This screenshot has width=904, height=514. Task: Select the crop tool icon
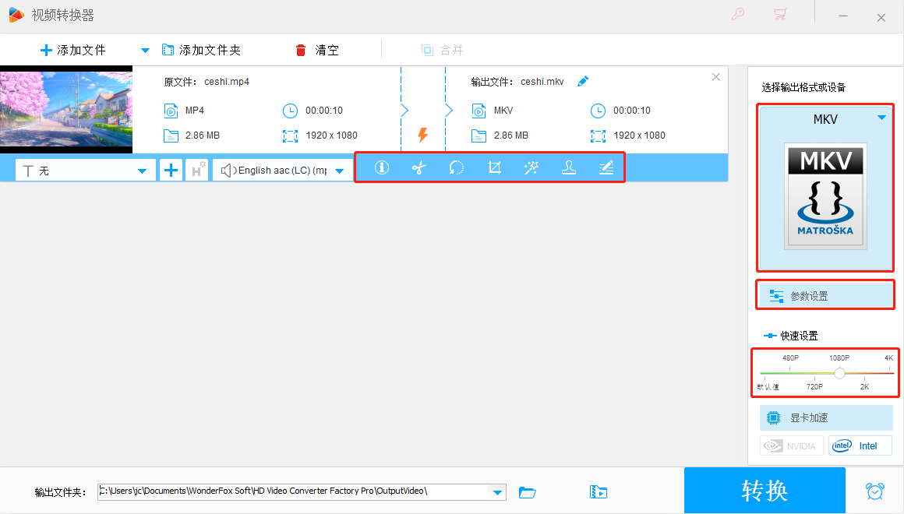pyautogui.click(x=494, y=167)
